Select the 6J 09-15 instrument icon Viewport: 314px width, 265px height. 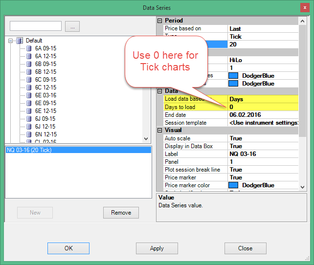click(x=29, y=119)
